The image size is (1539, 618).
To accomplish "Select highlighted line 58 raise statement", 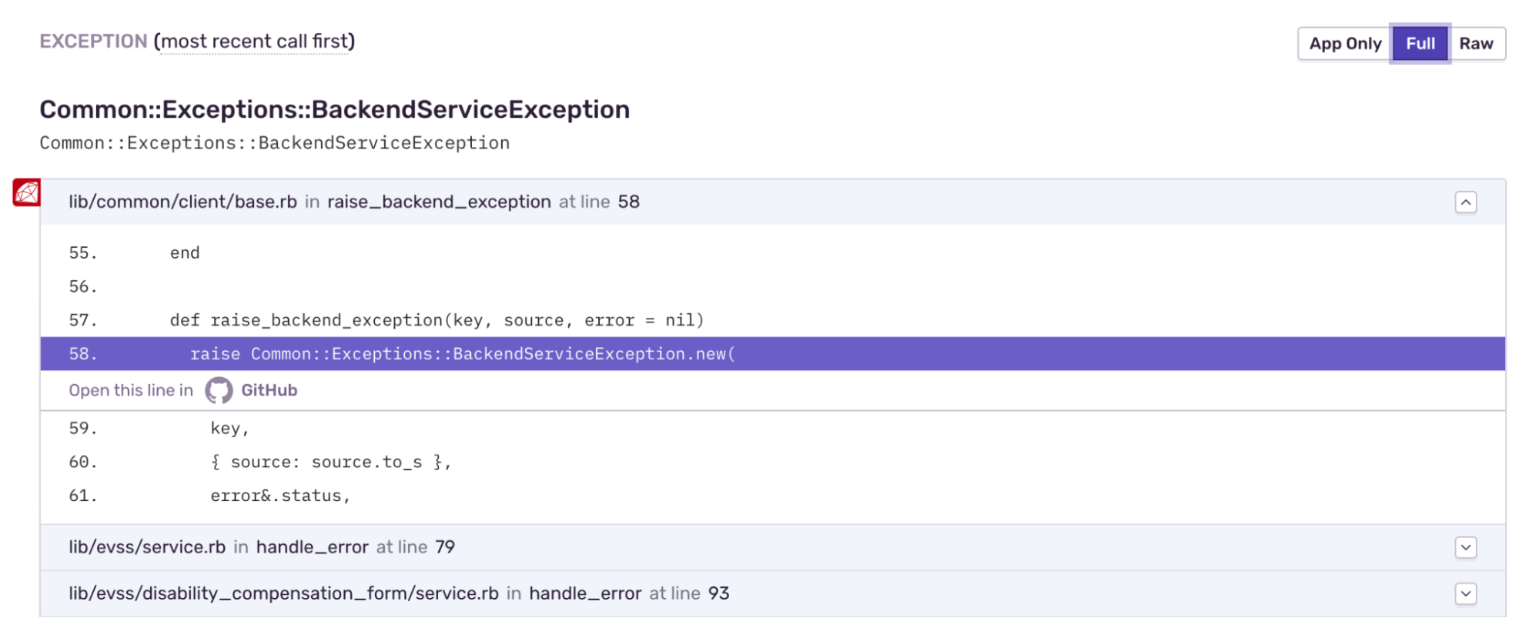I will [772, 354].
